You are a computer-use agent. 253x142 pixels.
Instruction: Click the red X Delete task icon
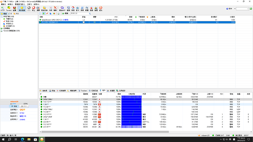point(55,8)
